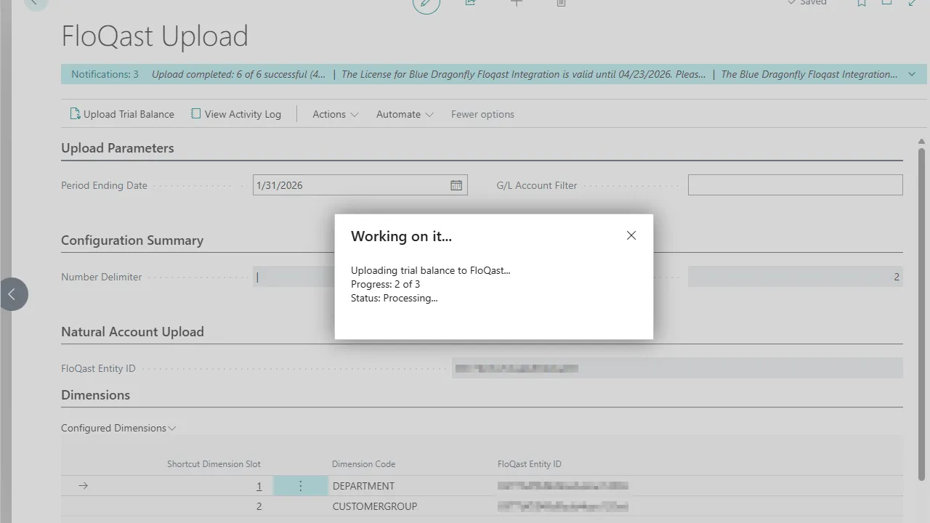Open the third Blue Dragonfly Floqast Integration notification

[x=809, y=74]
